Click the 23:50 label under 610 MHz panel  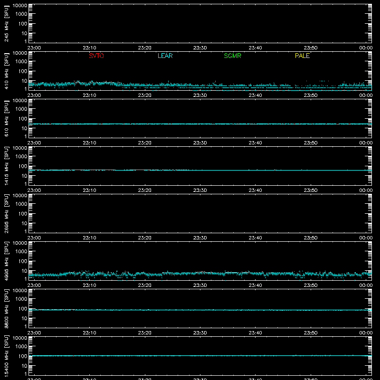pyautogui.click(x=311, y=143)
